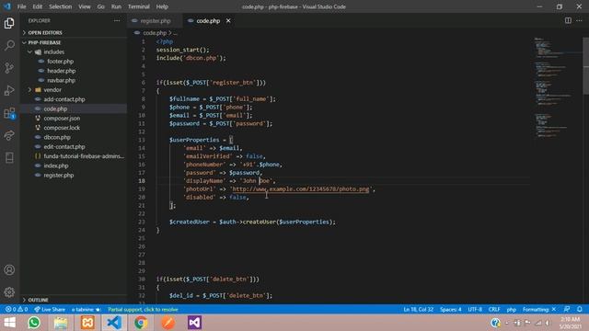The height and width of the screenshot is (331, 589).
Task: Show errors and warnings in status bar
Action: [x=17, y=310]
